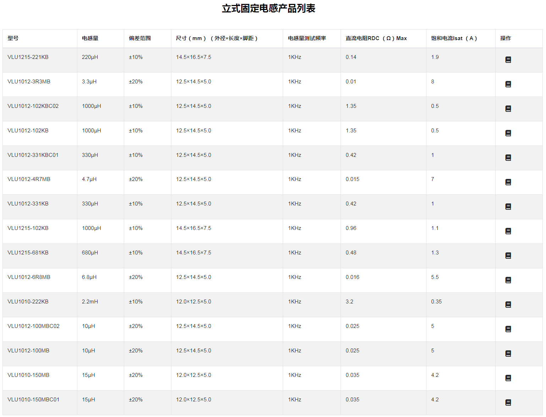546x417 pixels.
Task: Open the VLU1012-102KB model name
Action: 28,131
